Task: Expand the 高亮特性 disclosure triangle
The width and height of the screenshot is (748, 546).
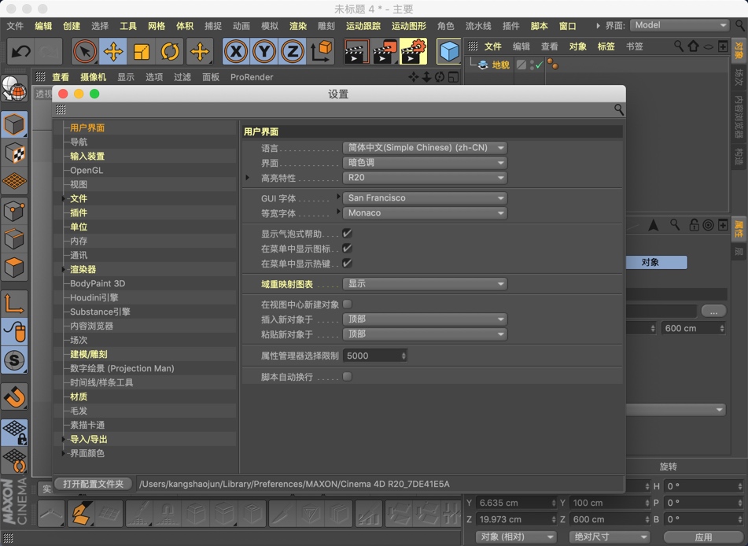Action: (248, 178)
